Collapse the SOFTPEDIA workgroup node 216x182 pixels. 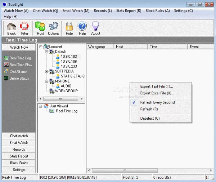[x=46, y=71]
